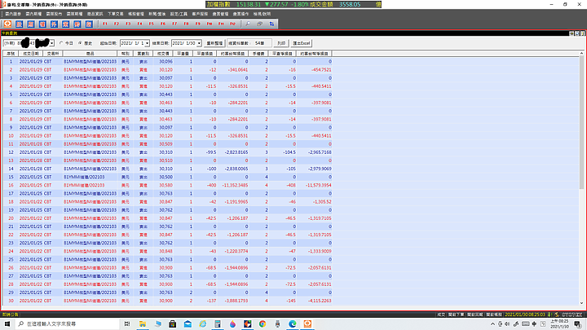Sort by the 約當台幣淨損益 column header
The height and width of the screenshot is (330, 587).
314,54
